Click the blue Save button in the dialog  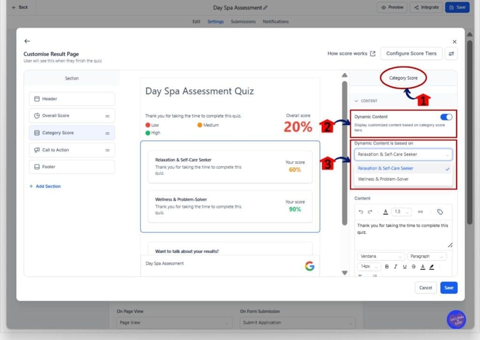[449, 287]
